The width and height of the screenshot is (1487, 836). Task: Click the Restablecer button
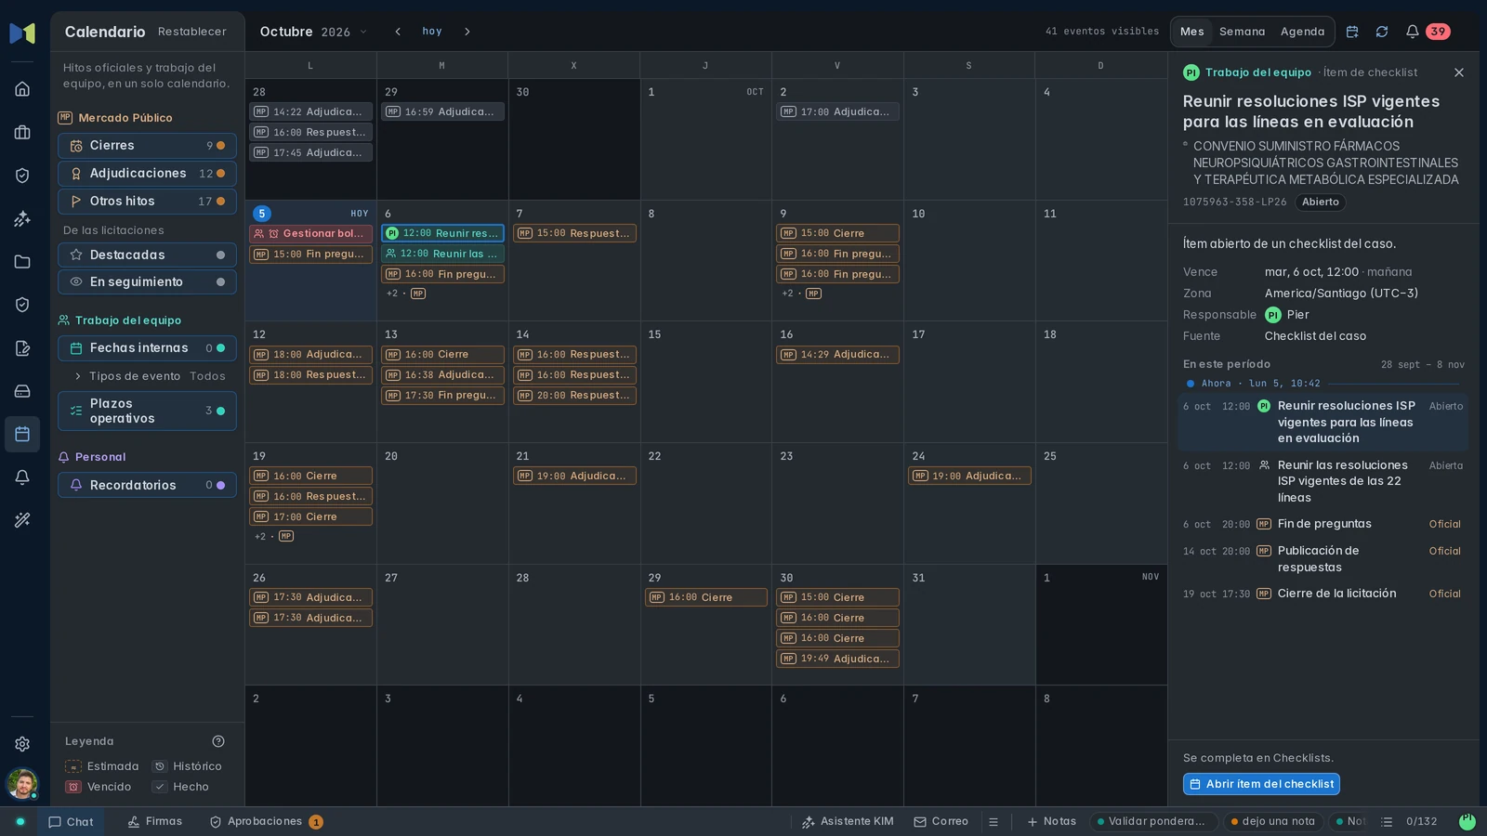192,32
